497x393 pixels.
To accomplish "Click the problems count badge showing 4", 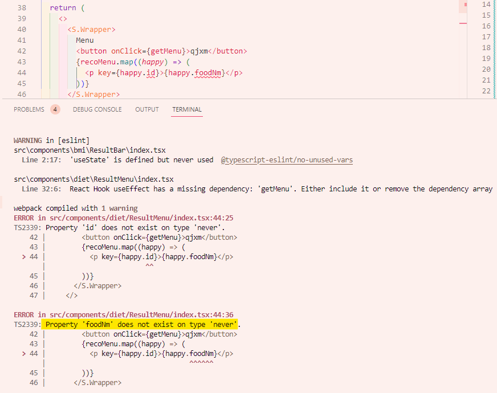I will pos(55,109).
